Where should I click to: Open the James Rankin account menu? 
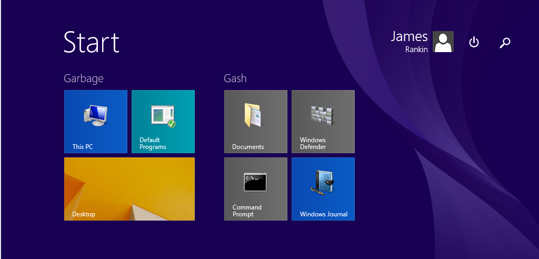point(422,42)
